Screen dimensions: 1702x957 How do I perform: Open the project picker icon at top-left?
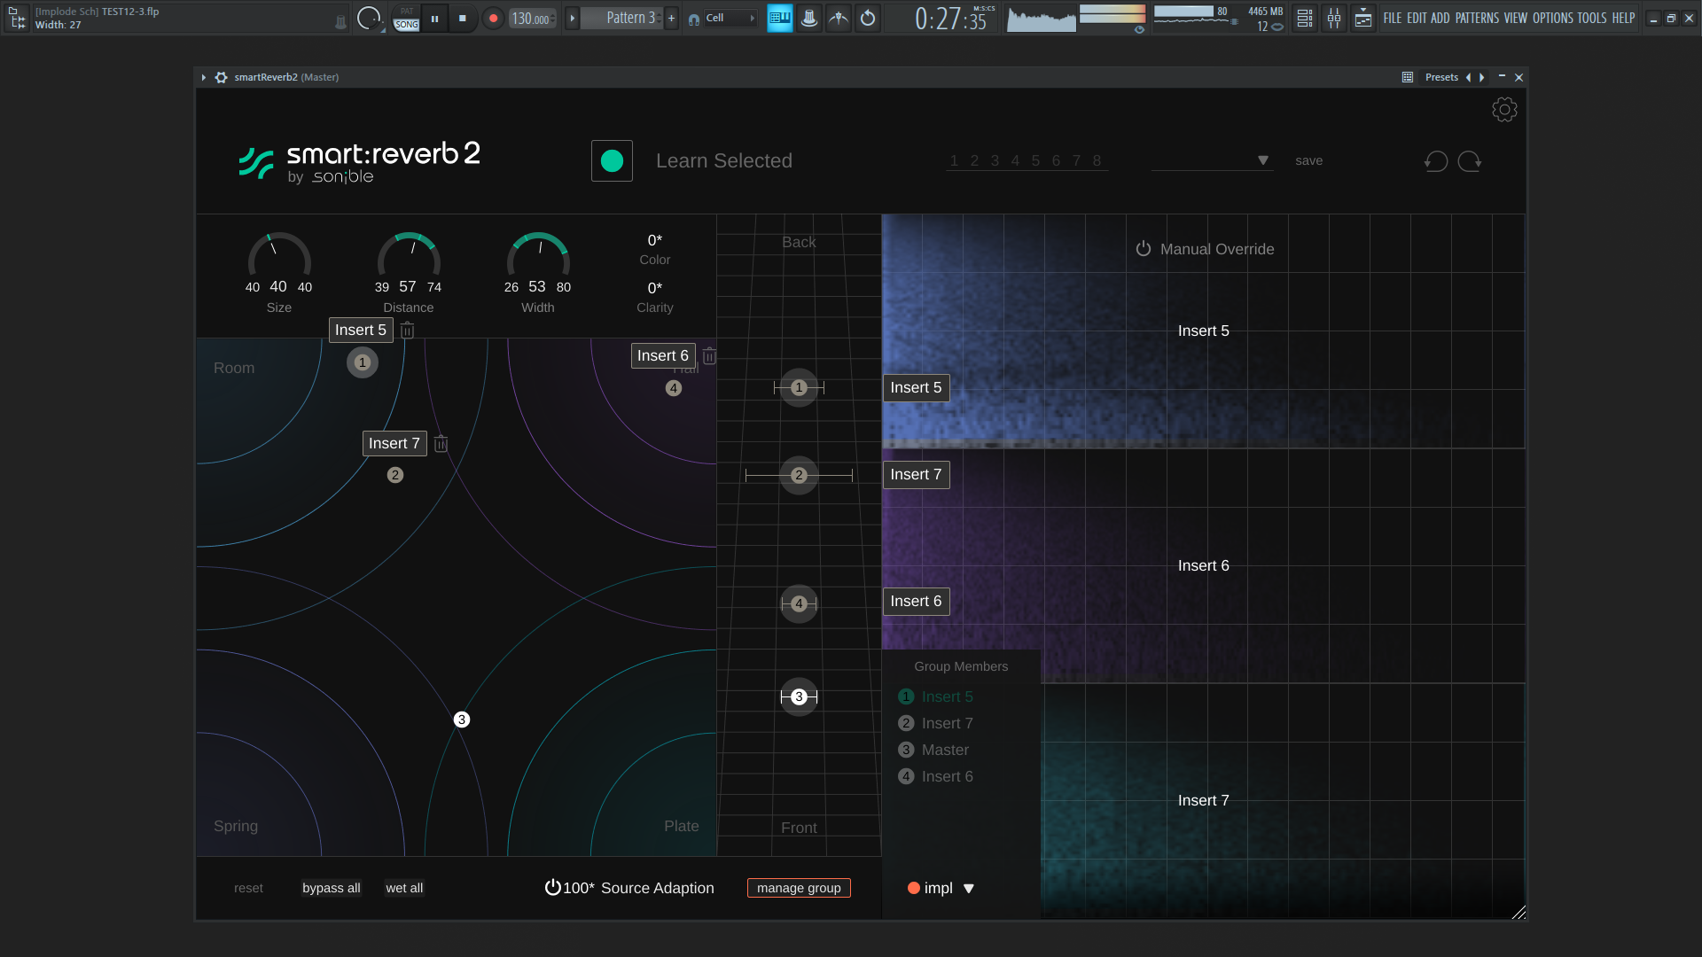(x=18, y=18)
